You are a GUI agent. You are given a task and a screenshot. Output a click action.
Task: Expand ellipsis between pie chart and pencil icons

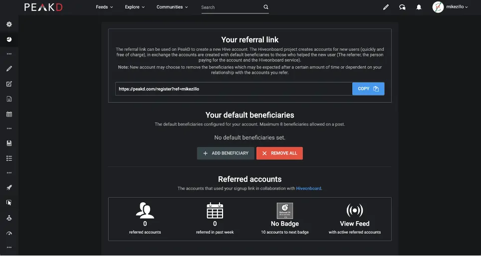[x=9, y=54]
